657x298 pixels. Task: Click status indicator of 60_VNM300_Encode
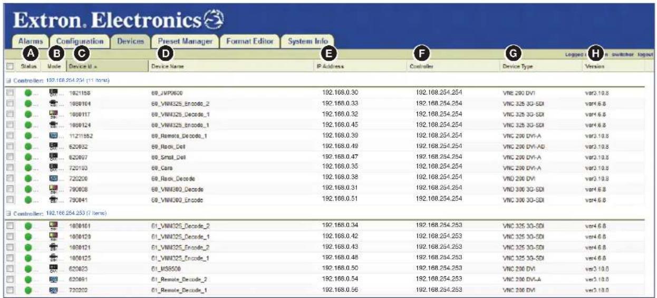click(x=28, y=200)
